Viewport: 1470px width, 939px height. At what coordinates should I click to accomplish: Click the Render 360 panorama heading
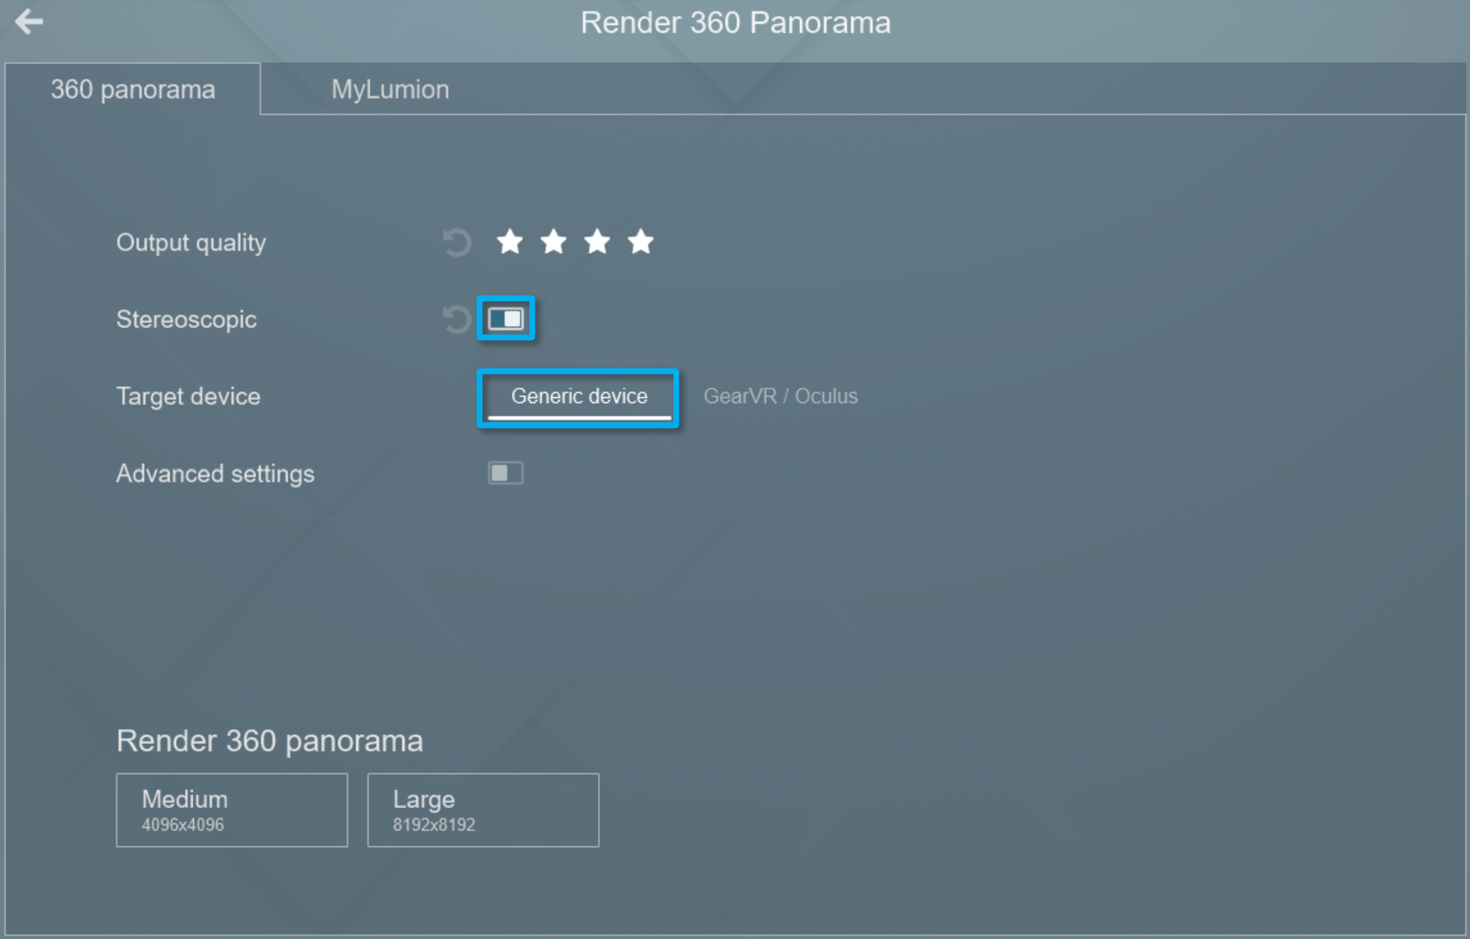(x=270, y=741)
